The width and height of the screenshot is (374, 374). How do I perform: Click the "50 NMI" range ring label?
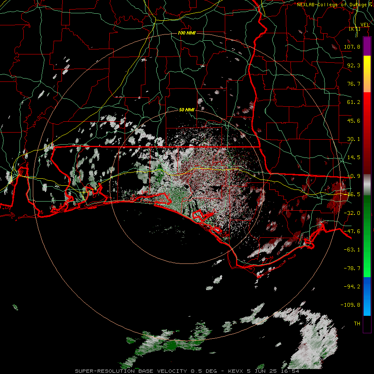pyautogui.click(x=187, y=110)
